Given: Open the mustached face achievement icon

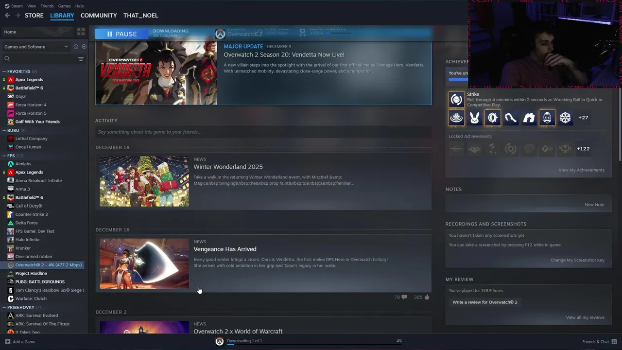Looking at the screenshot, I should pos(547,118).
